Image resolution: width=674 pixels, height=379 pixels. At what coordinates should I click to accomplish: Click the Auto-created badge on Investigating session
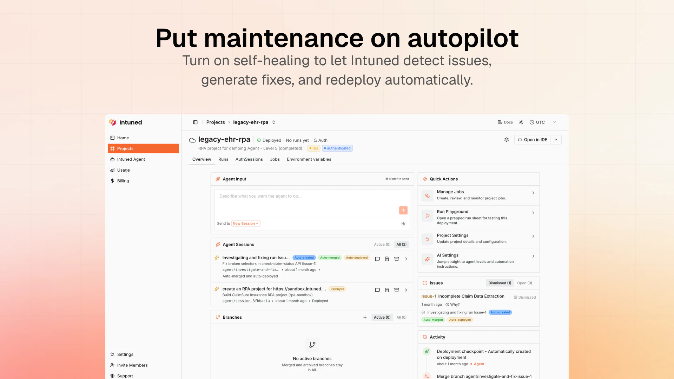304,258
